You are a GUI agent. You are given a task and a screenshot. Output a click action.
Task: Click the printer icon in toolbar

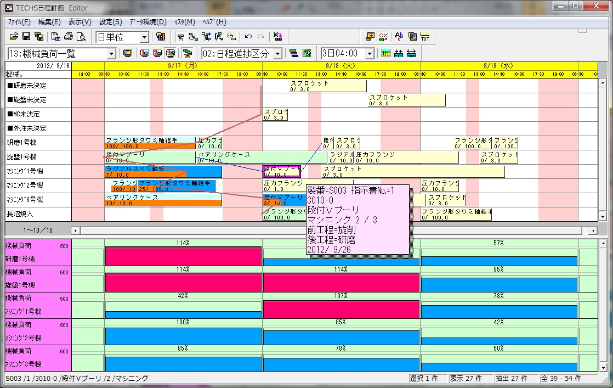[69, 37]
